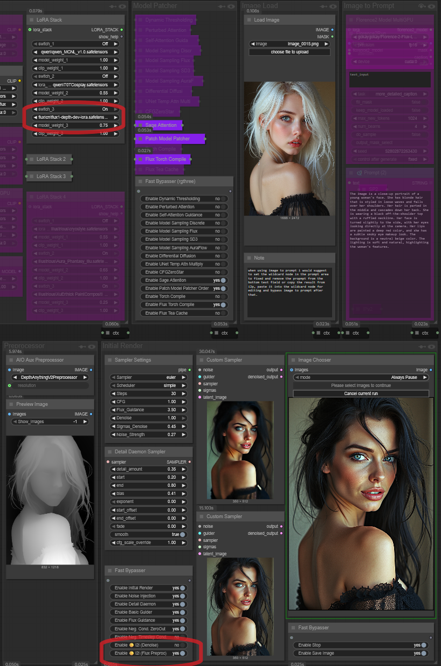
Task: Open Sampler euler dropdown
Action: [x=148, y=378]
